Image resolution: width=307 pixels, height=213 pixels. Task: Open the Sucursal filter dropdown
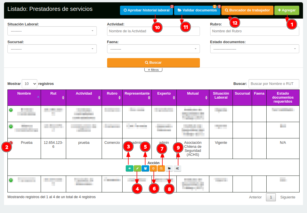pos(52,49)
